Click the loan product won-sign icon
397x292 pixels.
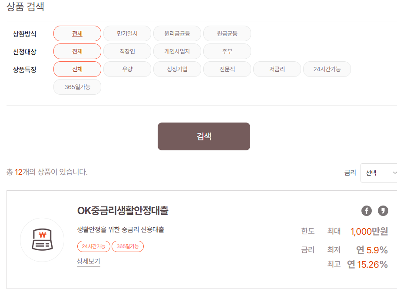[42, 240]
